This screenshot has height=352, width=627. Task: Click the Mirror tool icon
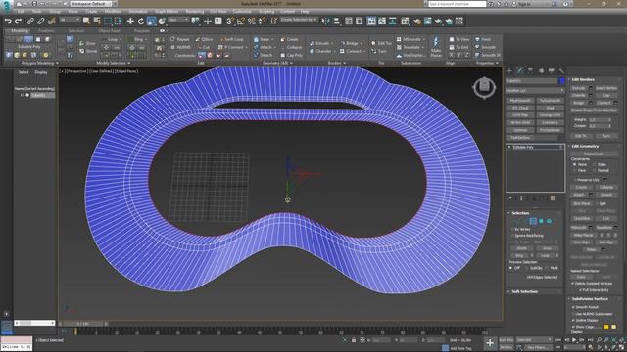coord(326,21)
